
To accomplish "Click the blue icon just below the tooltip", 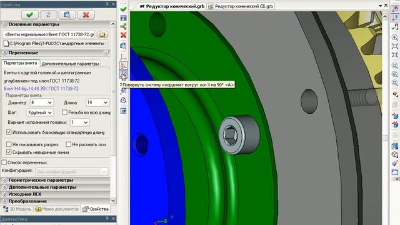I will (124, 91).
